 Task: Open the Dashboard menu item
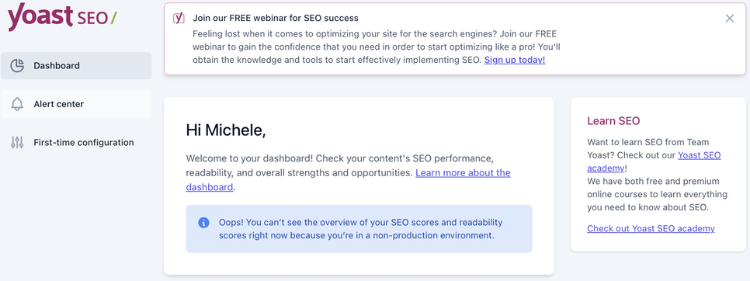76,65
